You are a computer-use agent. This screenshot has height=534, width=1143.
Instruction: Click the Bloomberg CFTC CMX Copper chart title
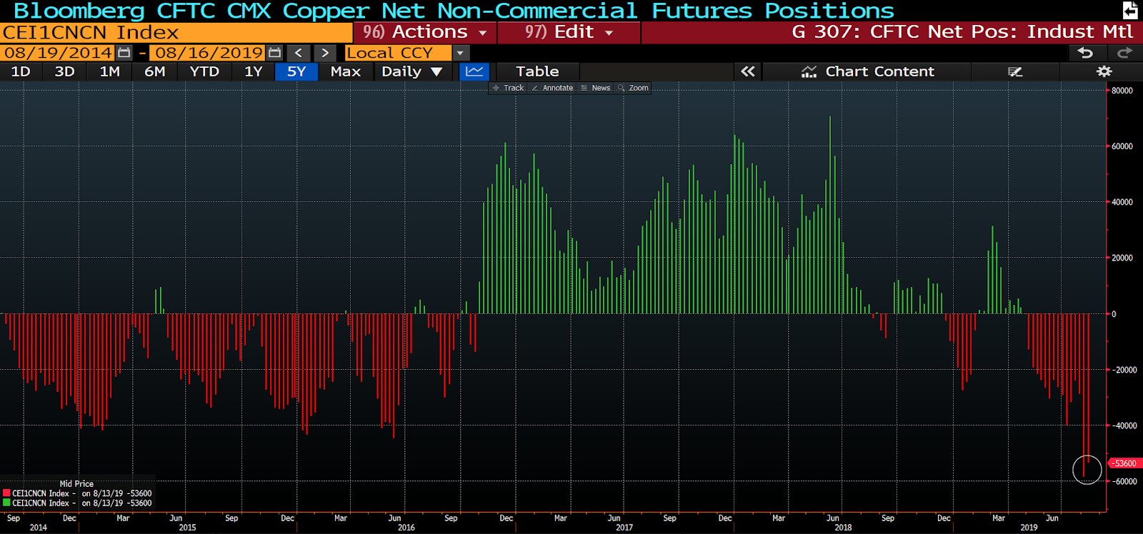(454, 11)
